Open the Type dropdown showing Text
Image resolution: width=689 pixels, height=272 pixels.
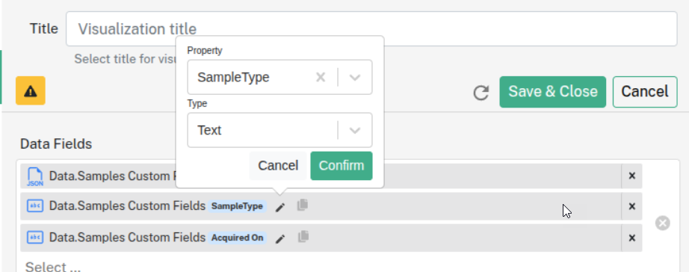(280, 130)
